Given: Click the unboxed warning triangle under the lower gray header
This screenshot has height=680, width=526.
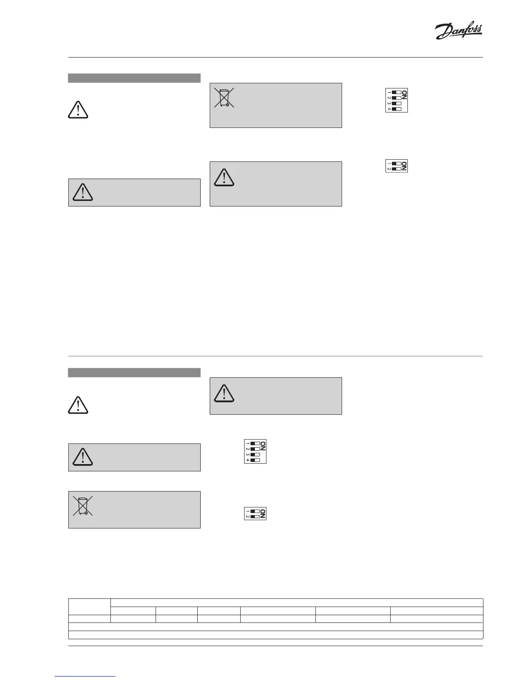Looking at the screenshot, I should pos(78,404).
